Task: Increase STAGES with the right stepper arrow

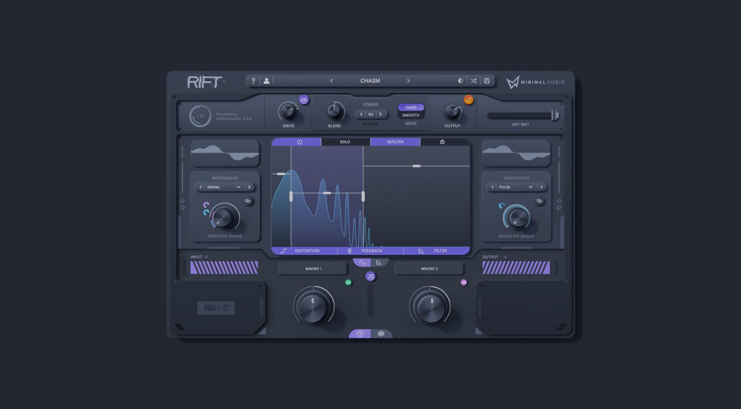Action: [x=381, y=114]
